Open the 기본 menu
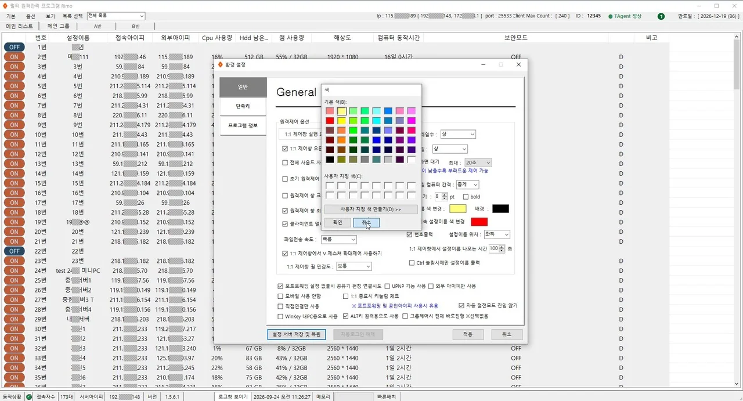 (10, 16)
